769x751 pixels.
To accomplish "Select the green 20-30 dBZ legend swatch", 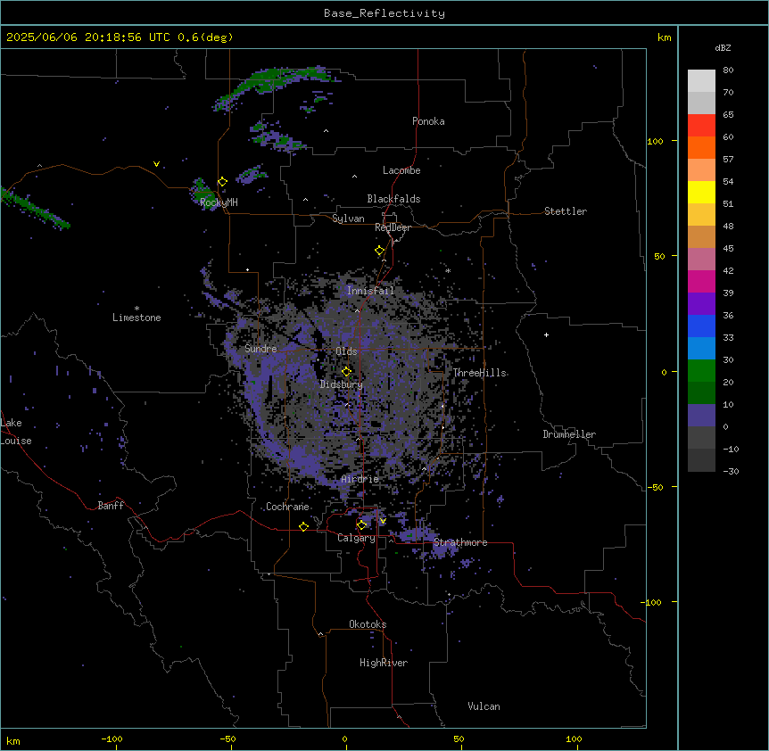I will pos(701,371).
